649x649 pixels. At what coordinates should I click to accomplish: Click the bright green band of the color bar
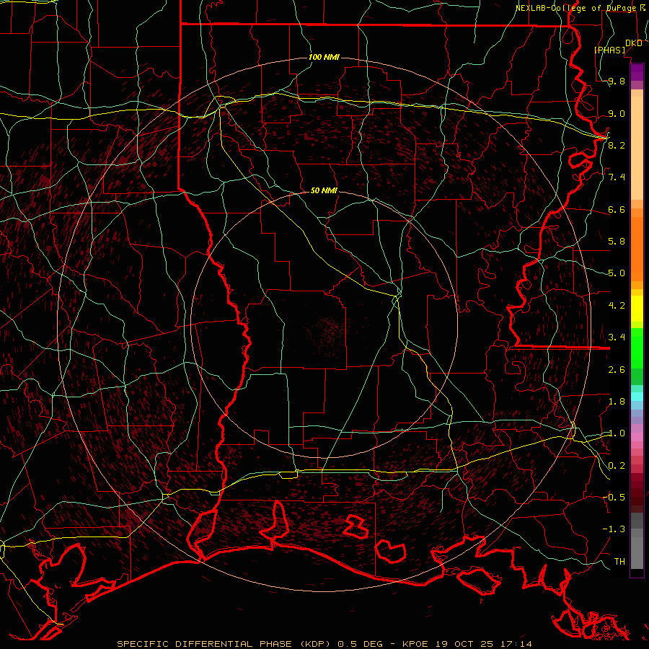tap(637, 348)
